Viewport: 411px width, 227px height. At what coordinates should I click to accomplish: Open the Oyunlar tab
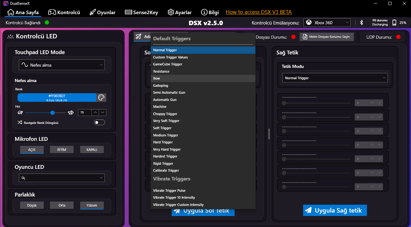tap(103, 12)
